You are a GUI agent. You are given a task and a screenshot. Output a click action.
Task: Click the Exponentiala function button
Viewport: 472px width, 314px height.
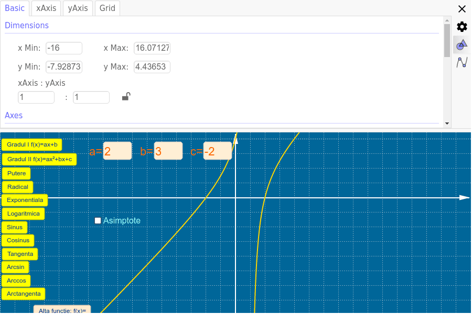(25, 200)
